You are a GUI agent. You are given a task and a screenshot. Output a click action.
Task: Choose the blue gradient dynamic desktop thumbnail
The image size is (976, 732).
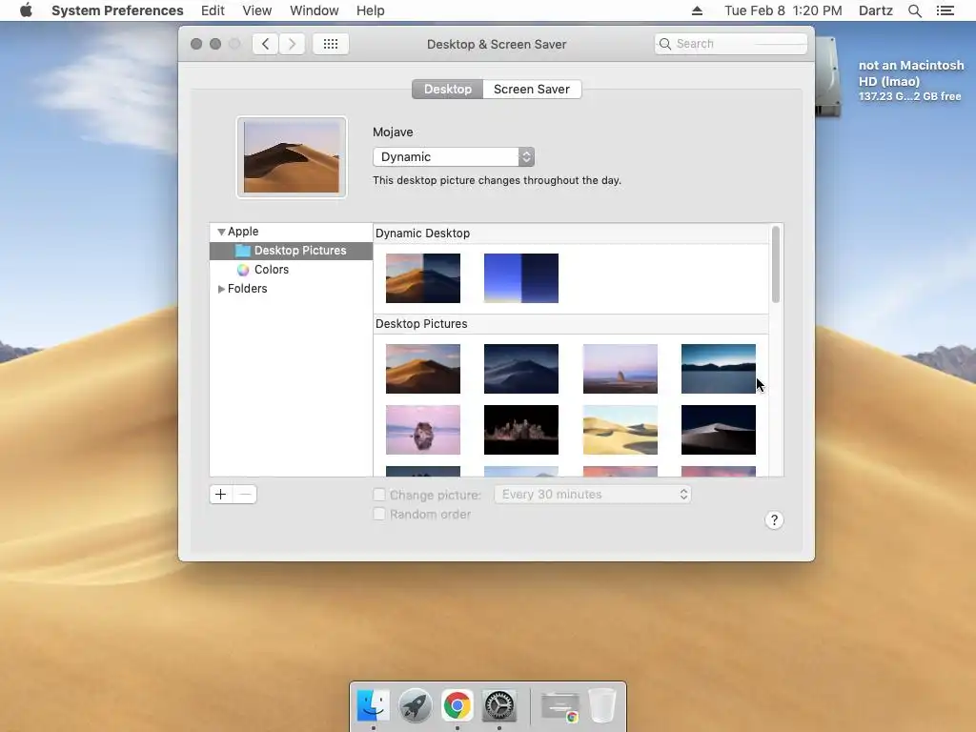coord(521,278)
